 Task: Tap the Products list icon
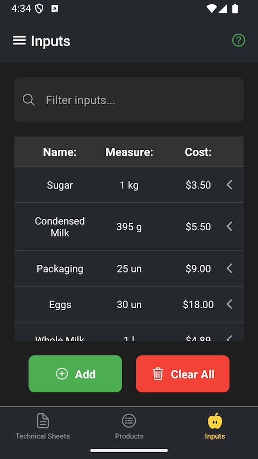(x=129, y=421)
